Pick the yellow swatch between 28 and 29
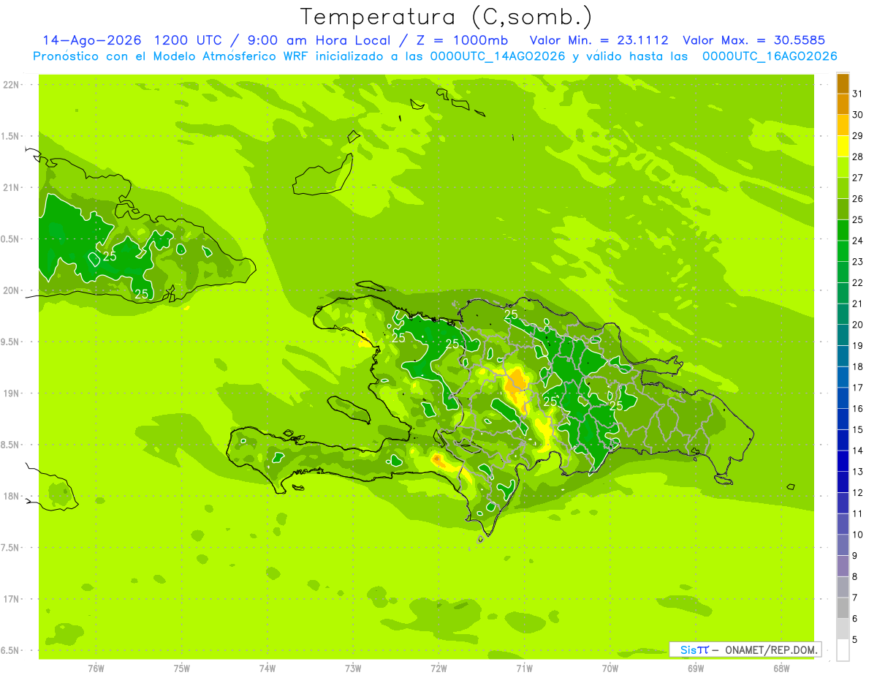The image size is (877, 678). [x=843, y=146]
